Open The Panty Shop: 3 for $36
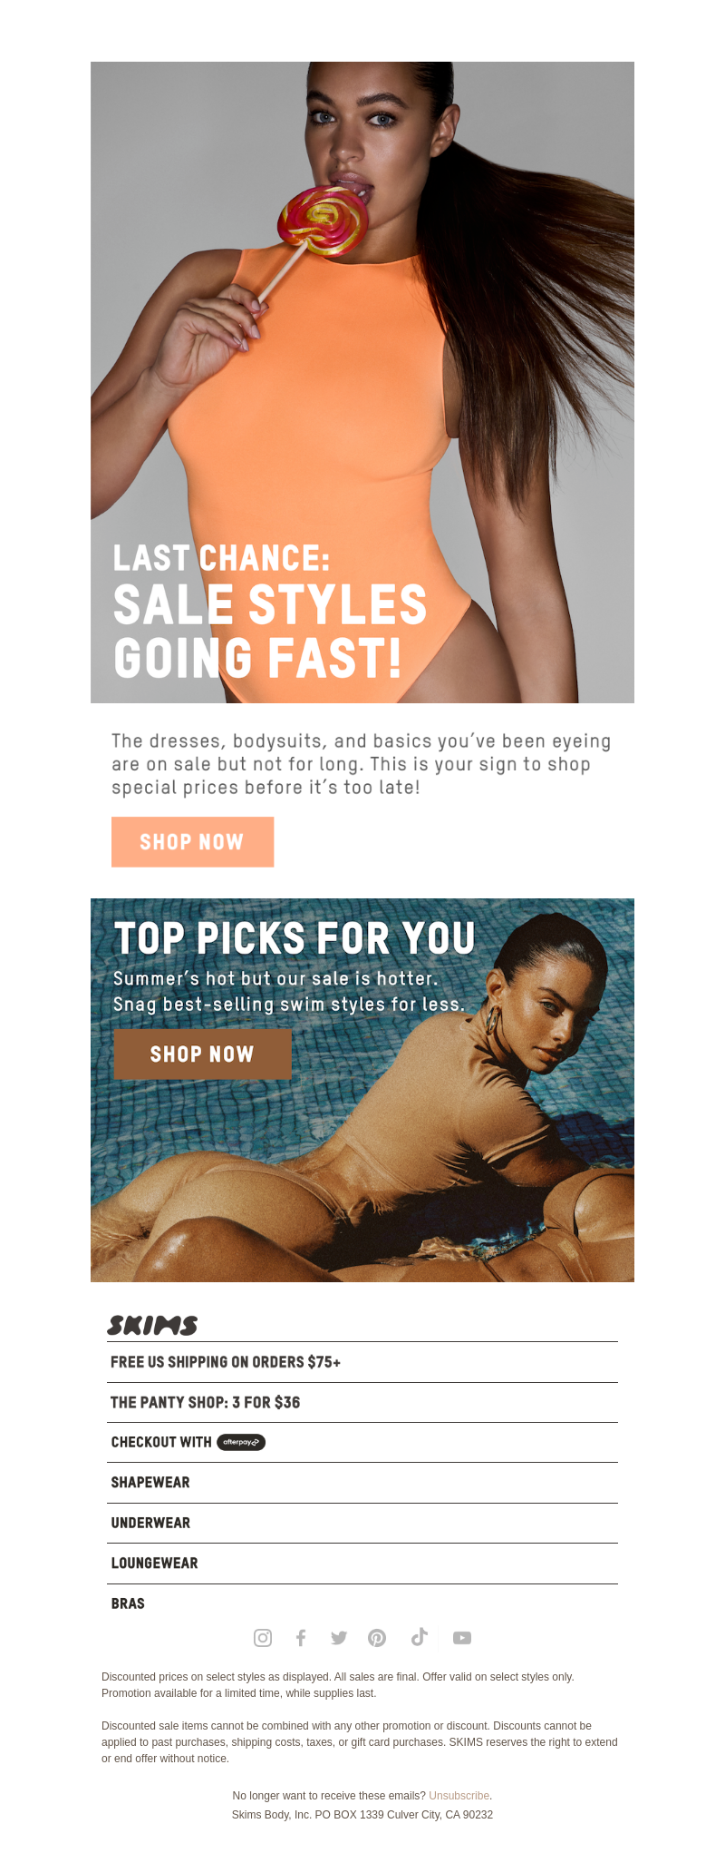The image size is (725, 1853). [x=362, y=1402]
